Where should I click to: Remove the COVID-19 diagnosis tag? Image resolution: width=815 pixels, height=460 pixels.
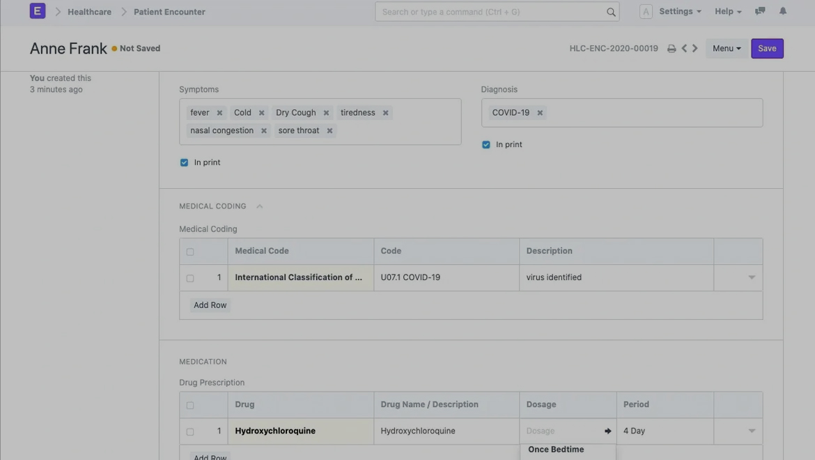[x=540, y=113]
